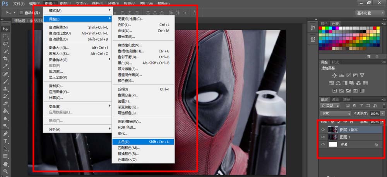Open the Swatches panel options menu

point(383,24)
